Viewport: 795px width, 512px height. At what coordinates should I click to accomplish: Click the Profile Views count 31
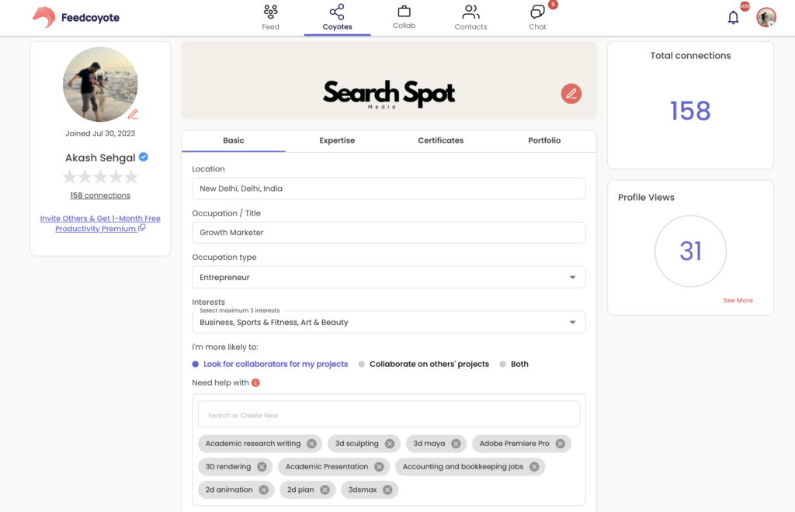pos(690,251)
